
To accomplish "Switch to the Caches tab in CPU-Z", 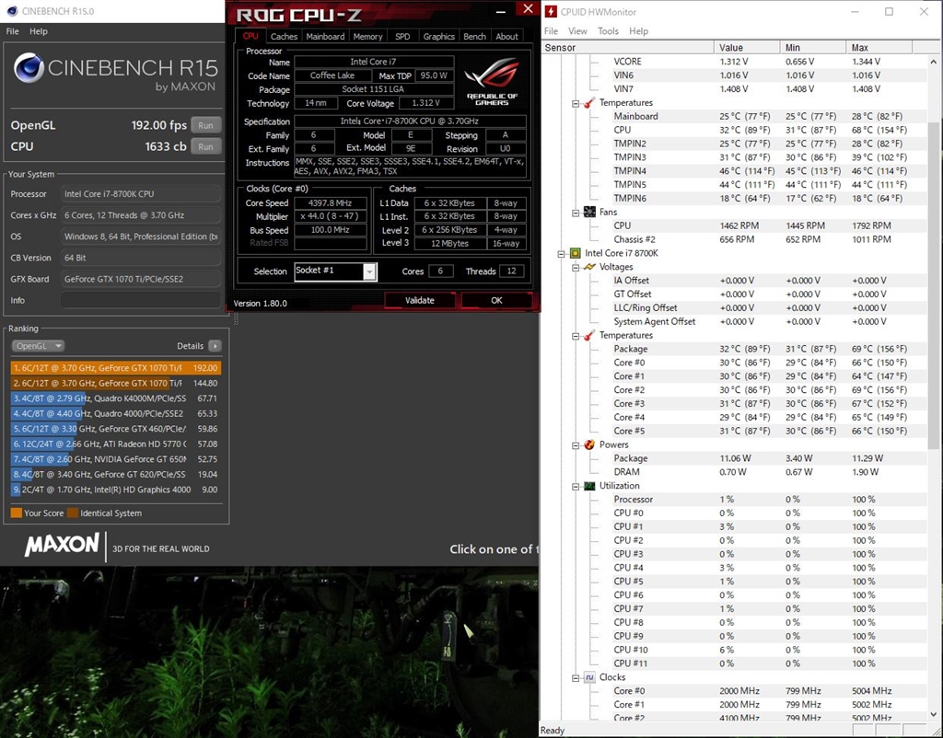I will pos(284,37).
